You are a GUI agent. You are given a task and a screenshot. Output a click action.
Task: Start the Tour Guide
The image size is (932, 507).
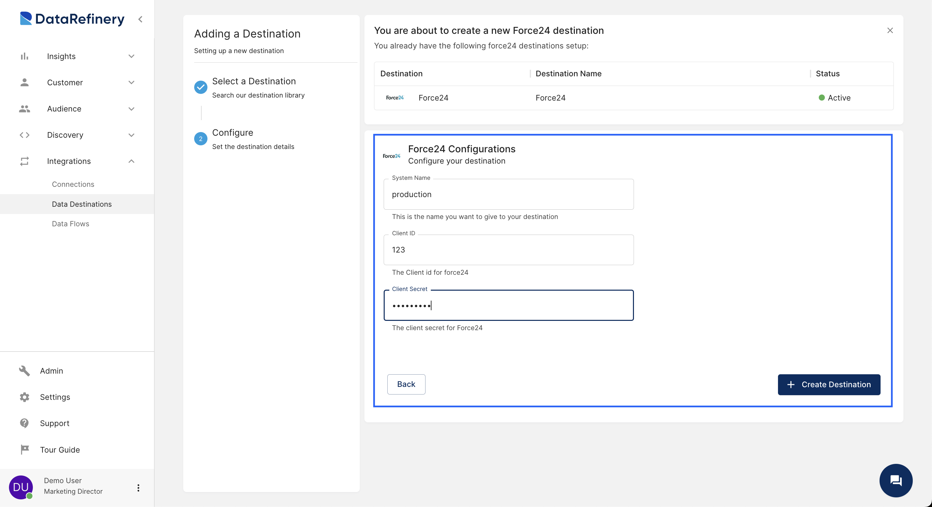(60, 450)
